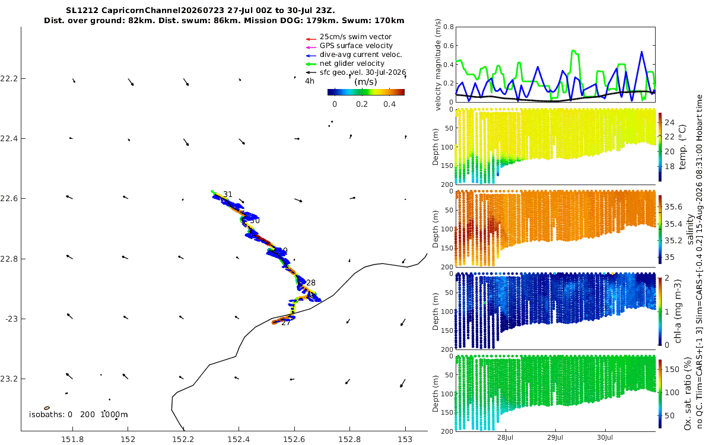Click the oxygen saturation ratio colorbar
Image resolution: width=712 pixels, height=445 pixels.
pyautogui.click(x=662, y=392)
